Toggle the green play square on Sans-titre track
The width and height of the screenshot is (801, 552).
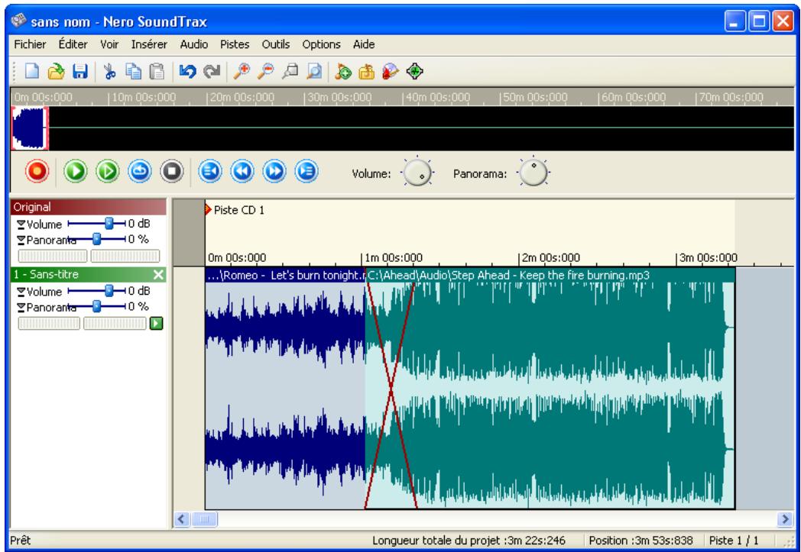157,323
